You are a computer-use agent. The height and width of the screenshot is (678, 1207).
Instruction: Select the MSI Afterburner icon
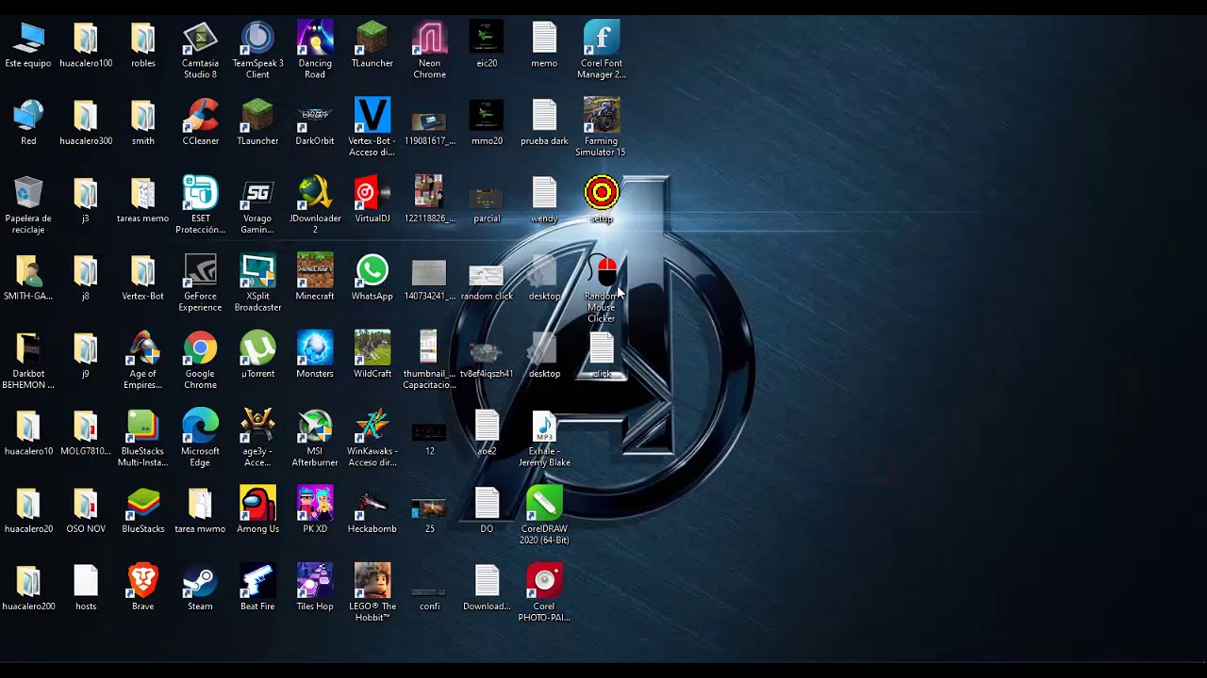point(315,437)
